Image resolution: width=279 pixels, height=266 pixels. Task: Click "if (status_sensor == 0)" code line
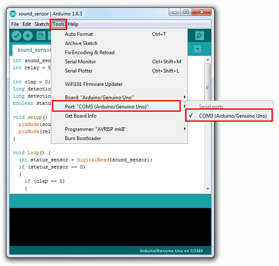pyautogui.click(x=52, y=167)
